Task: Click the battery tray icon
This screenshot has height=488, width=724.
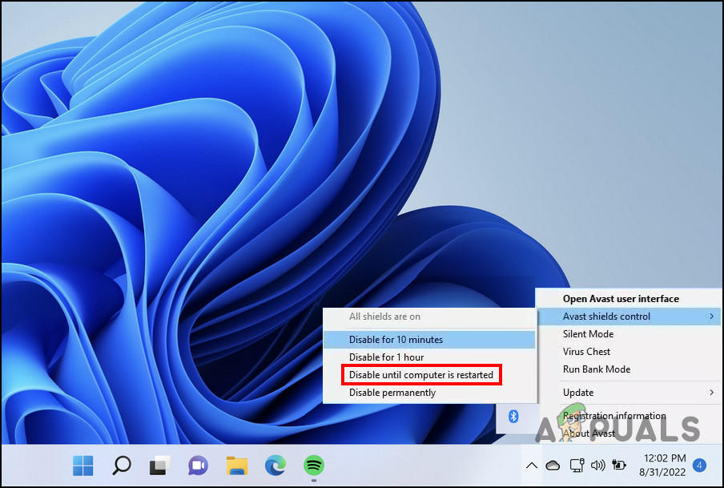Action: (619, 466)
